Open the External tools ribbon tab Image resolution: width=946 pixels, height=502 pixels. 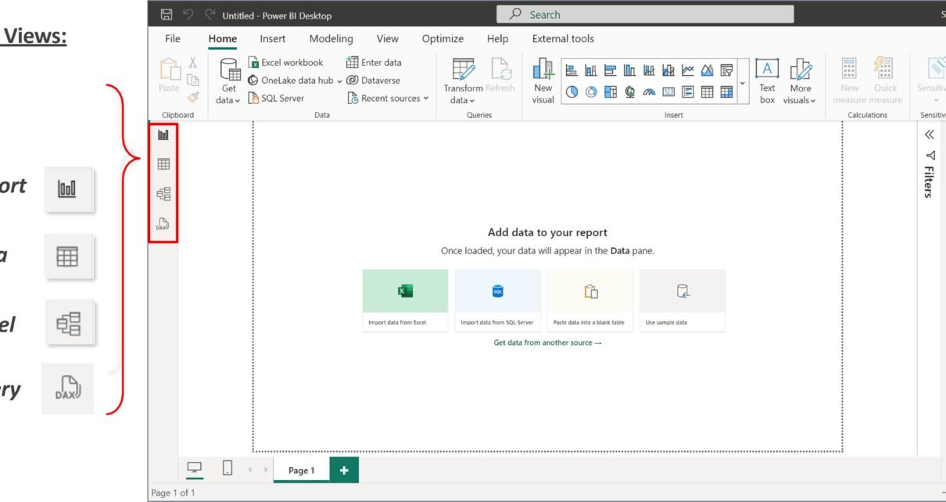coord(563,38)
